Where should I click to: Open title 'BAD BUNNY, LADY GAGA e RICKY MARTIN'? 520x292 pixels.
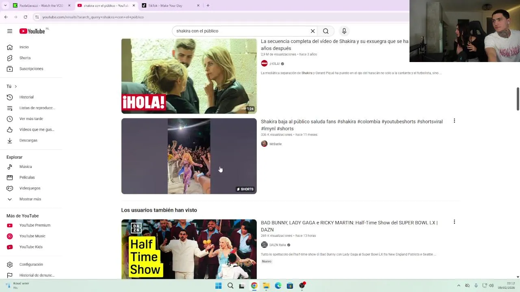coord(349,226)
